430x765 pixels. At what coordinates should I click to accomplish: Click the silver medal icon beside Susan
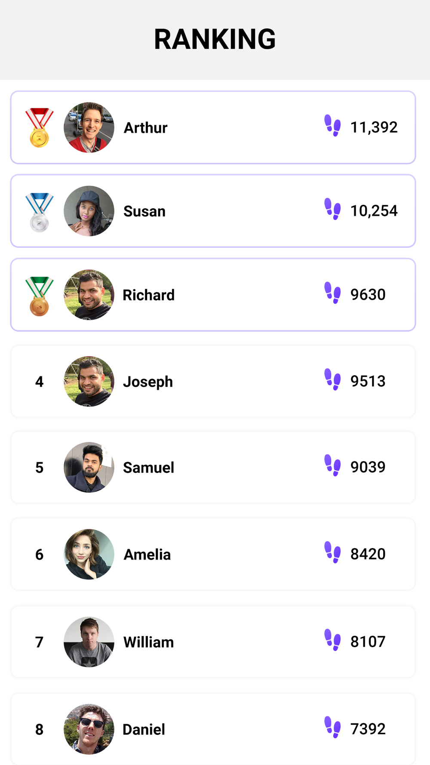coord(39,212)
